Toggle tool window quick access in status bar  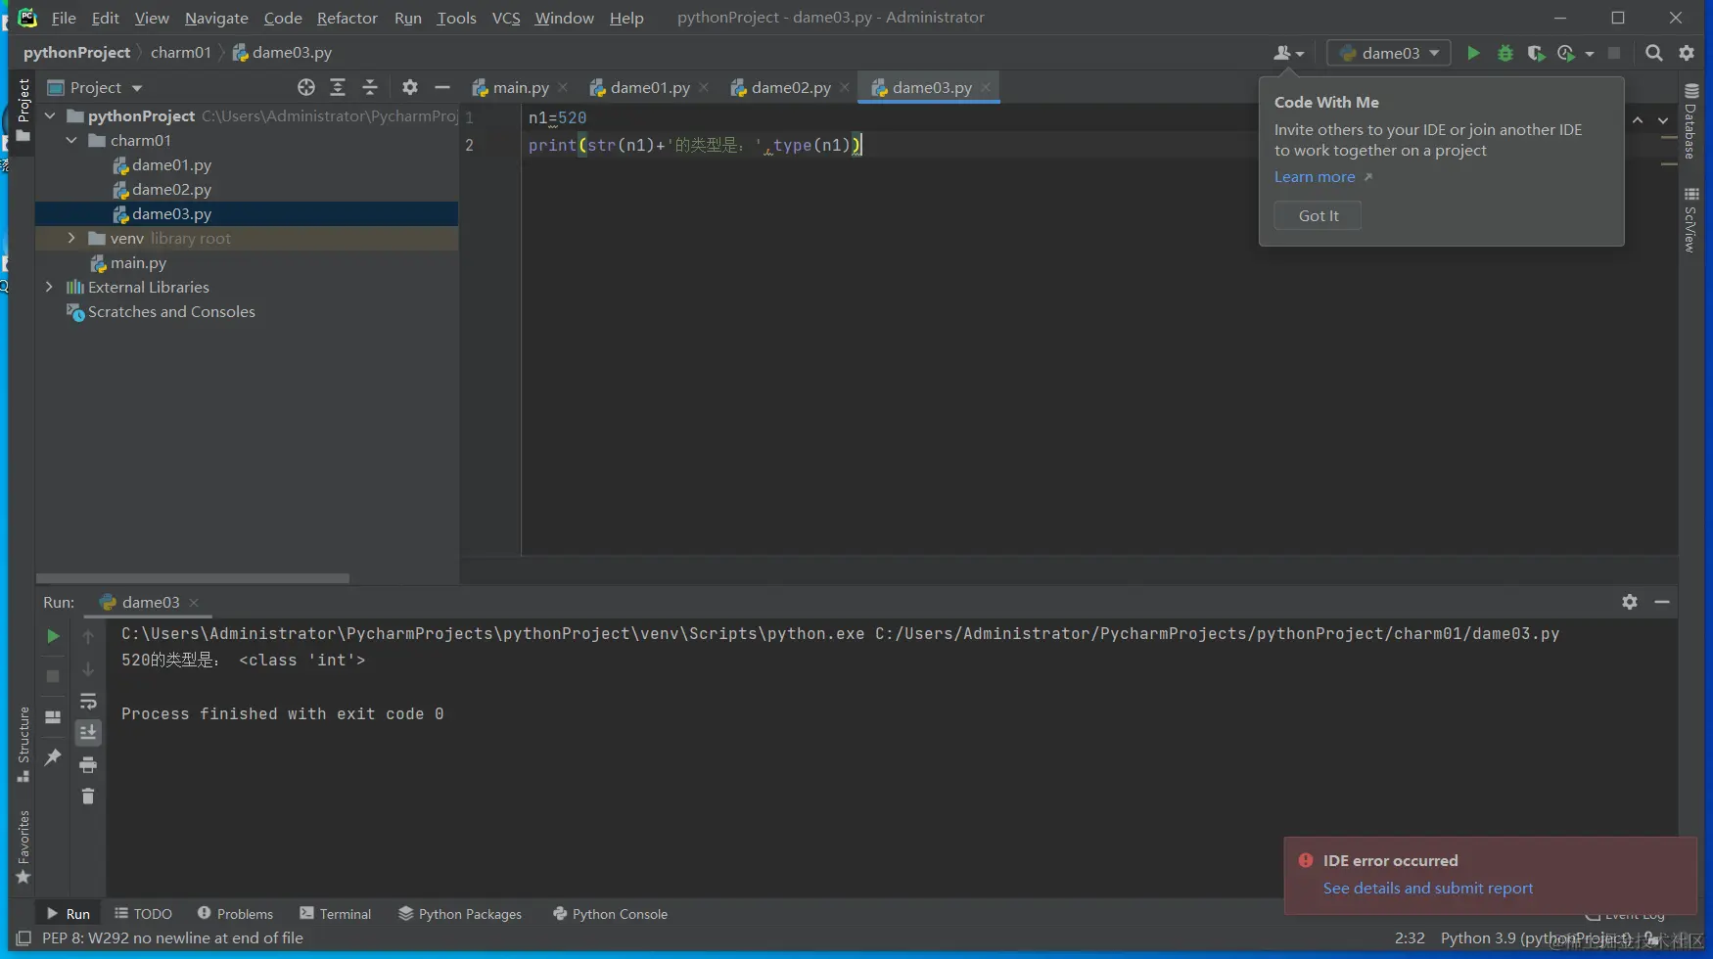[23, 937]
